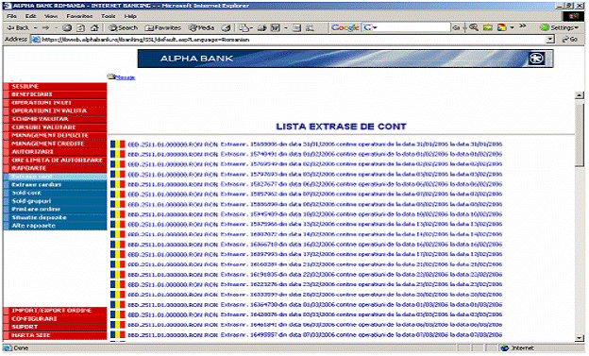Open the Search pane in the toolbar
Viewport: 589px width, 356px height.
pyautogui.click(x=124, y=27)
